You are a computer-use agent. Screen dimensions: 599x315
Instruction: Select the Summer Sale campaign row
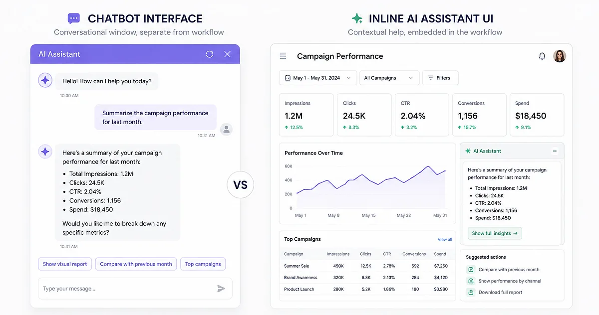point(366,266)
